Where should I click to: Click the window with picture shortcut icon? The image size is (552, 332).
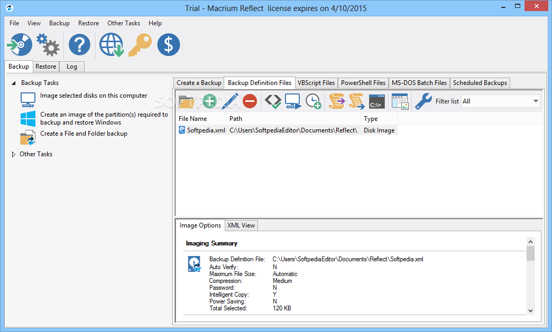pos(400,101)
